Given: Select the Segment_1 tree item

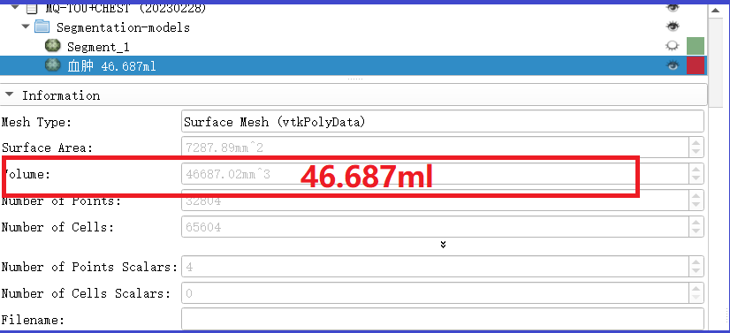Looking at the screenshot, I should pyautogui.click(x=98, y=47).
